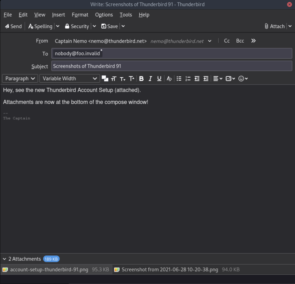Decrease the font size
Screen dimensions: 295x284
(x=123, y=78)
